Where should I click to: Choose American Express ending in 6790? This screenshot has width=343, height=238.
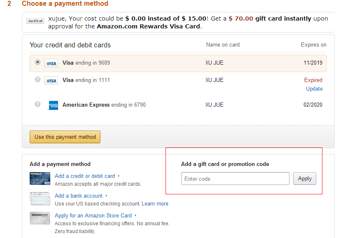(38, 104)
